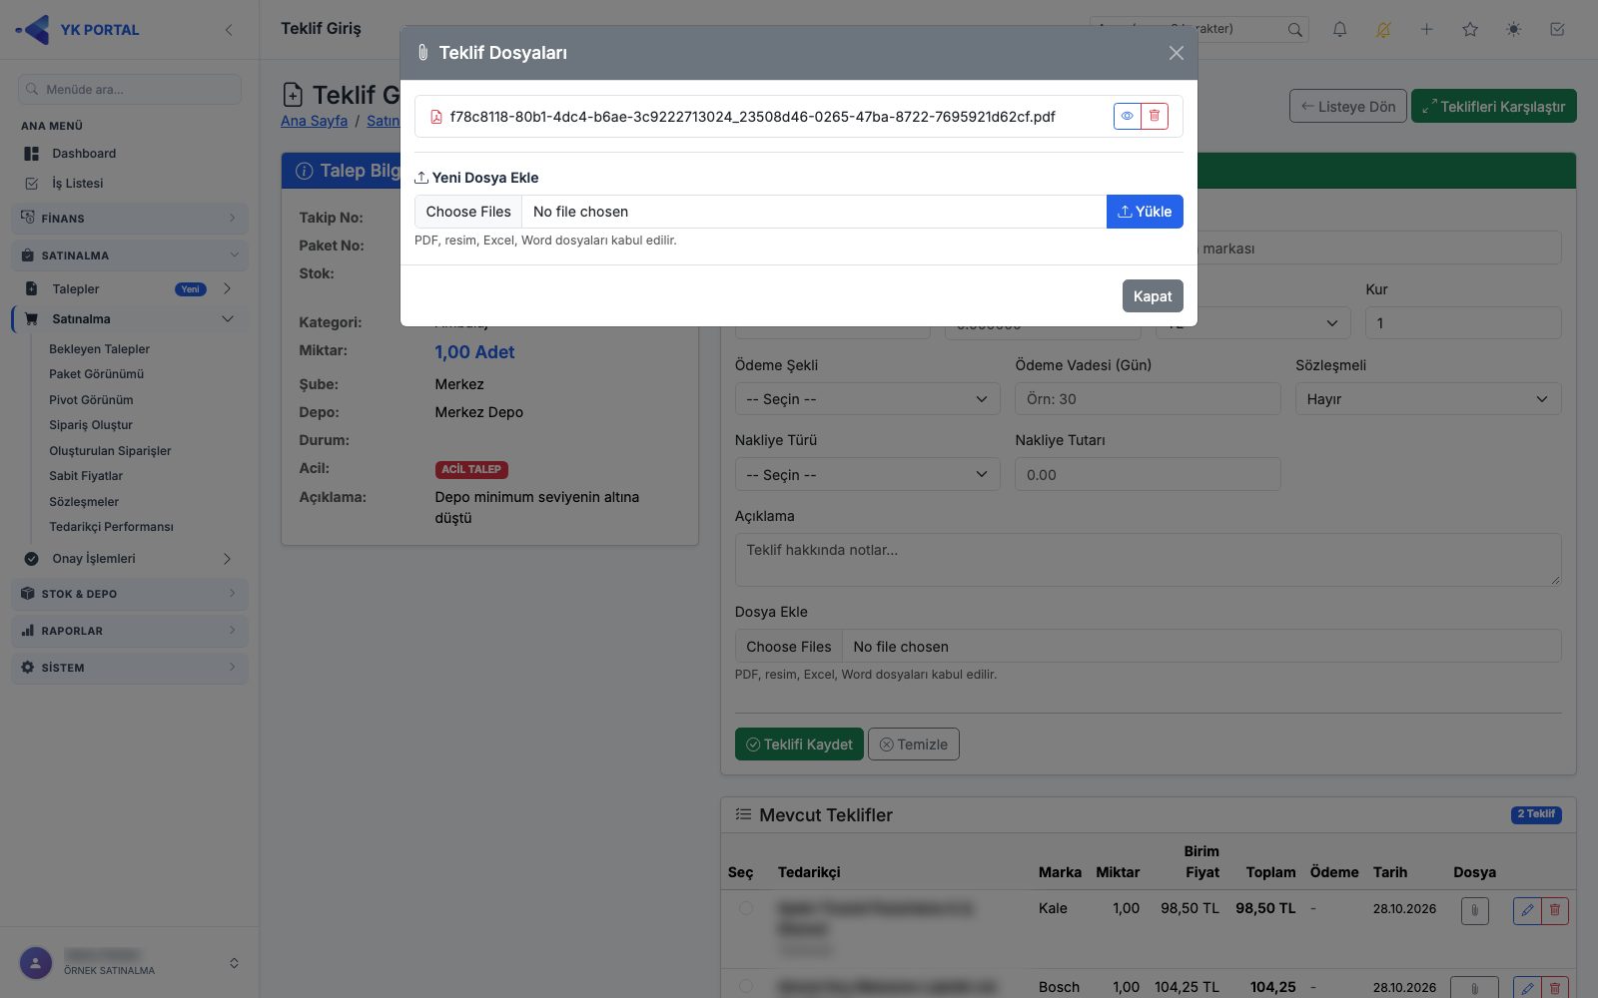
Task: Expand Talepler submenu
Action: 130,289
